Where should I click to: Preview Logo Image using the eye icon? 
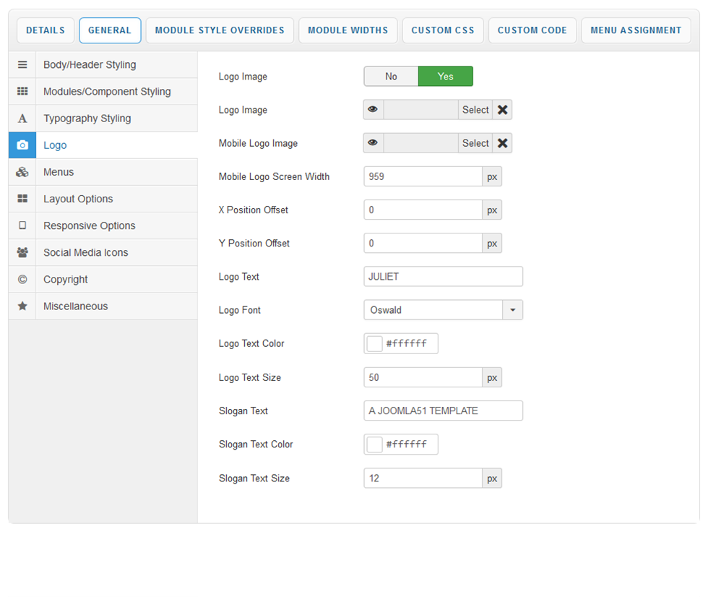(x=373, y=110)
